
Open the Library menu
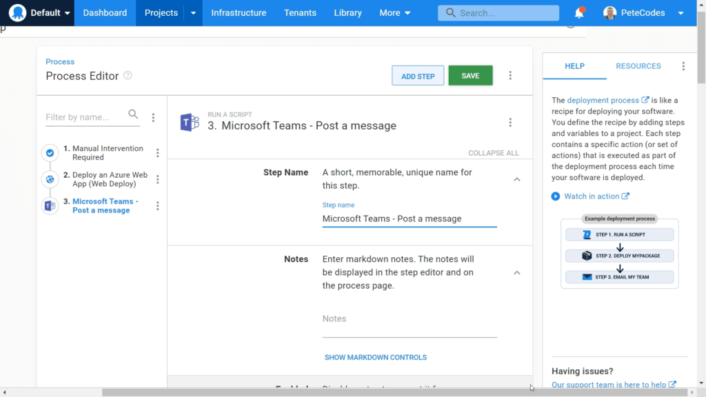pyautogui.click(x=347, y=12)
